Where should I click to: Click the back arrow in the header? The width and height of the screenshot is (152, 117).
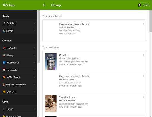point(44,5)
